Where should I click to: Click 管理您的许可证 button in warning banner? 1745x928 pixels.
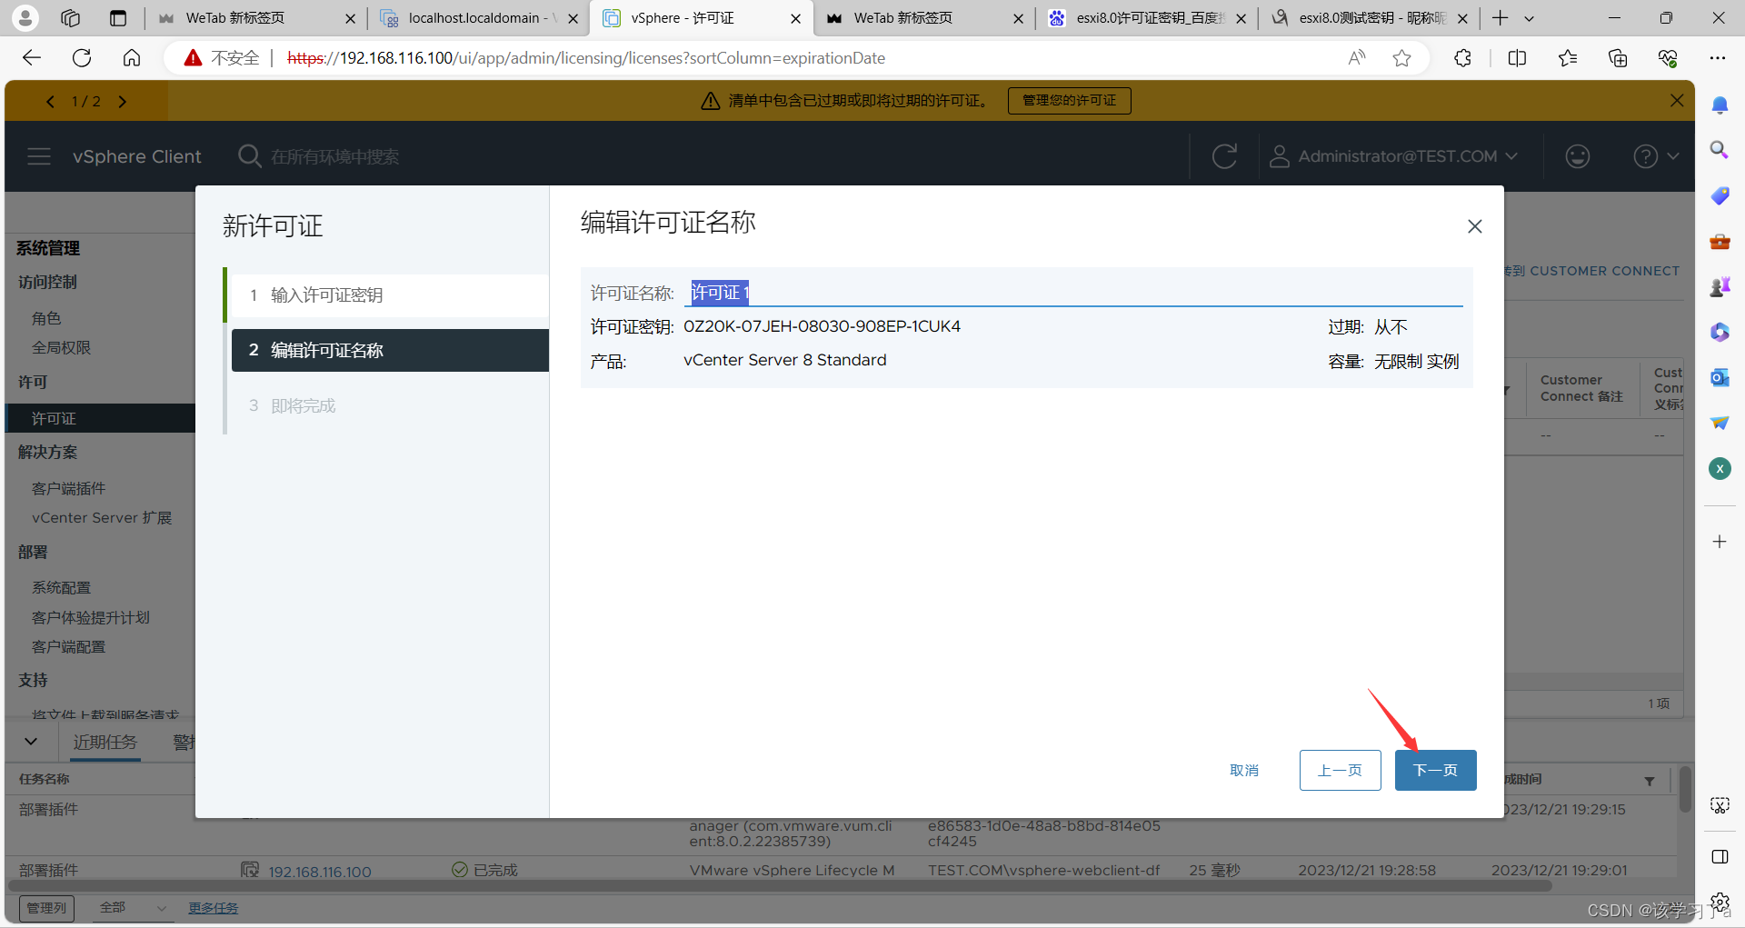(1069, 100)
